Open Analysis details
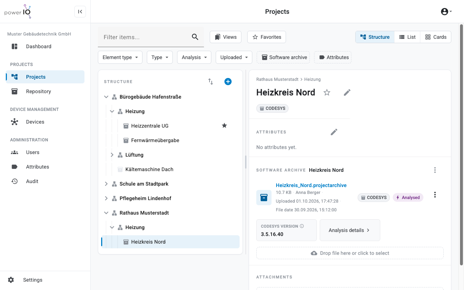This screenshot has height=290, width=464. tap(350, 230)
